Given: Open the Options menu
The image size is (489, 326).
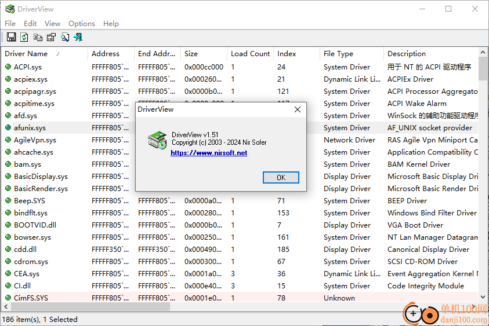Looking at the screenshot, I should 82,23.
